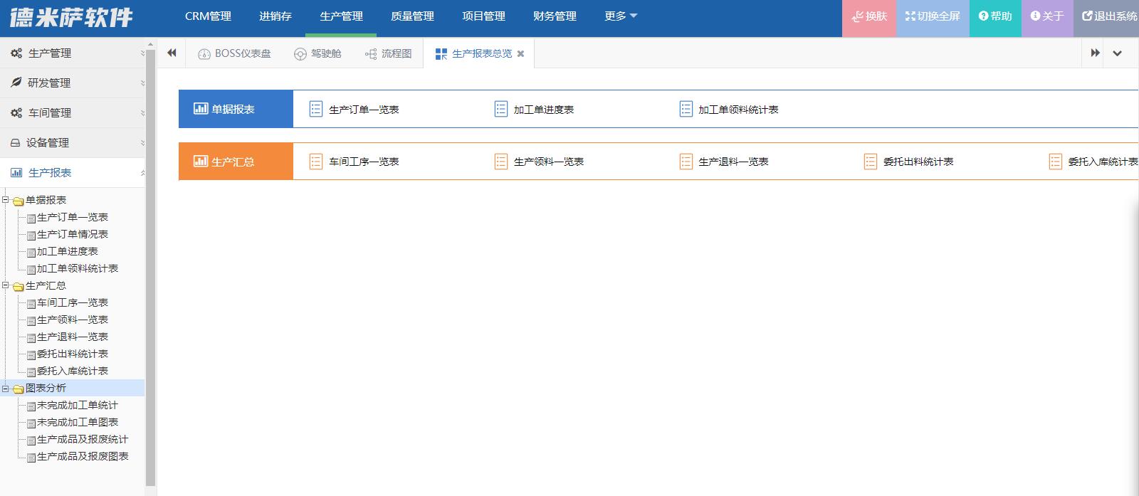Open the 更多 dropdown menu
This screenshot has width=1139, height=496.
tap(620, 16)
